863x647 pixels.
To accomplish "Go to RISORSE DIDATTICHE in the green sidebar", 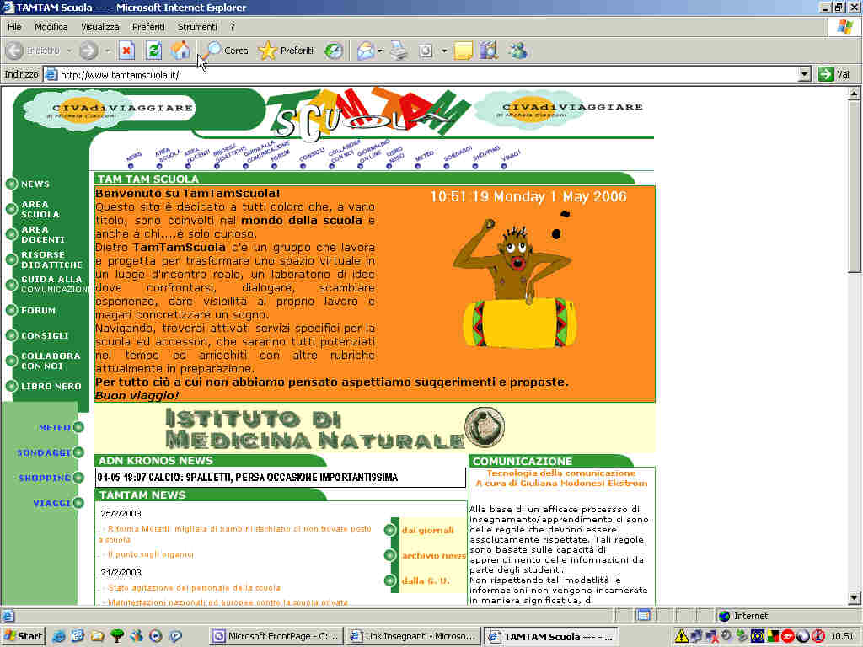I will [51, 259].
